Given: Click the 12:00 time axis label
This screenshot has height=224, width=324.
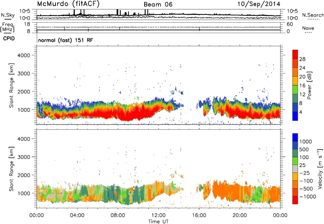Looking at the screenshot, I should 158,216.
